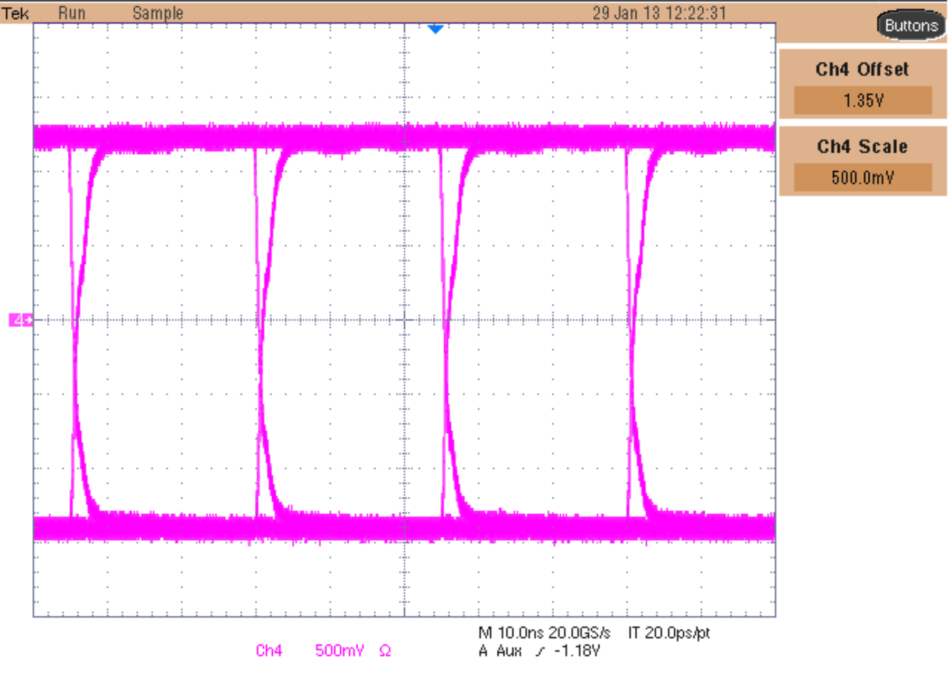Viewport: 948px width, 677px height.
Task: Click the Ch4 500mV readout at bottom
Action: [338, 652]
